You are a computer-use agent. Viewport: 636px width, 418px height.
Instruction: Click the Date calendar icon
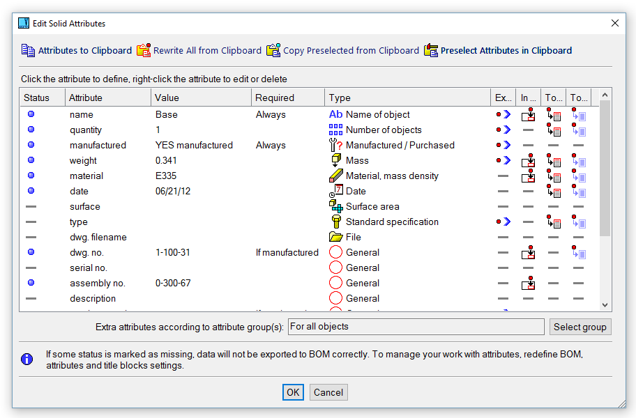pos(335,191)
